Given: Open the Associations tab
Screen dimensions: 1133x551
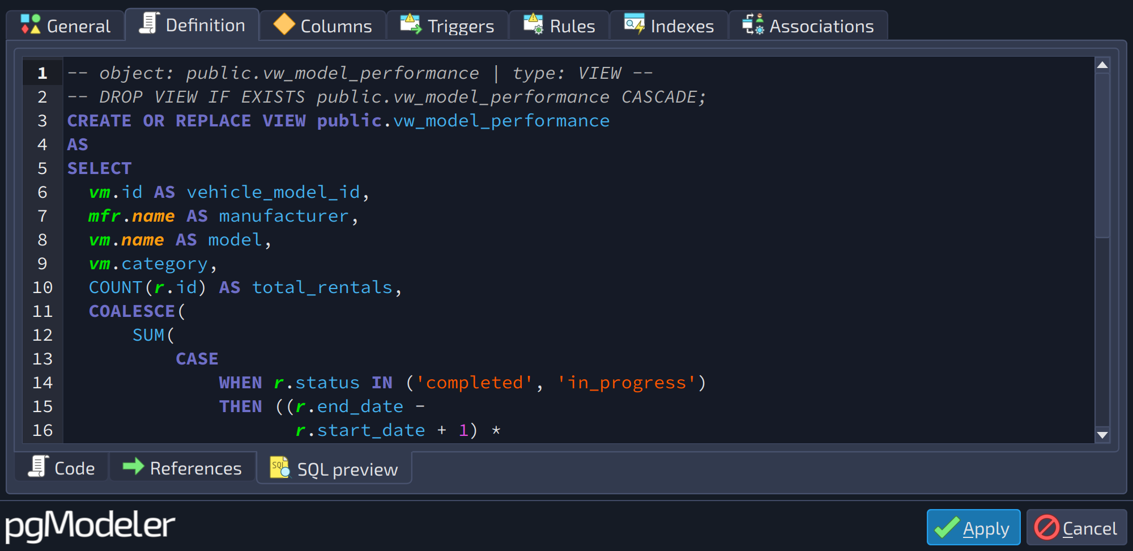Looking at the screenshot, I should tap(808, 26).
